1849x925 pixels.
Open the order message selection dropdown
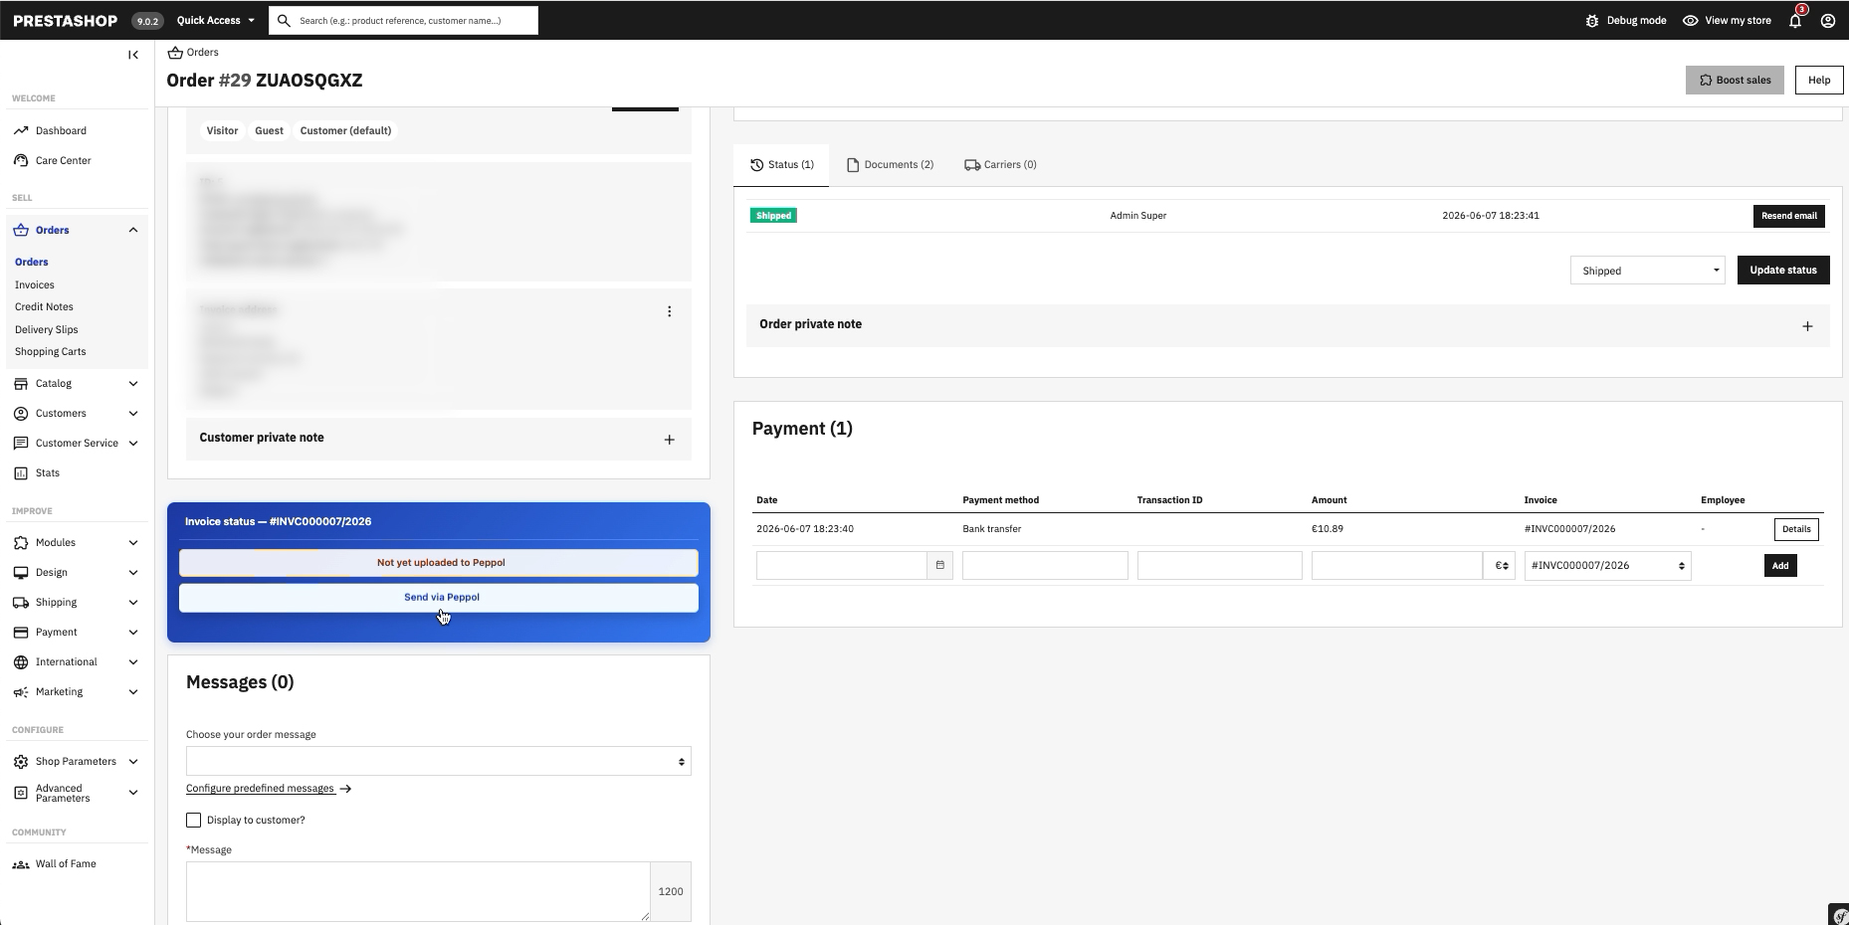tap(438, 761)
